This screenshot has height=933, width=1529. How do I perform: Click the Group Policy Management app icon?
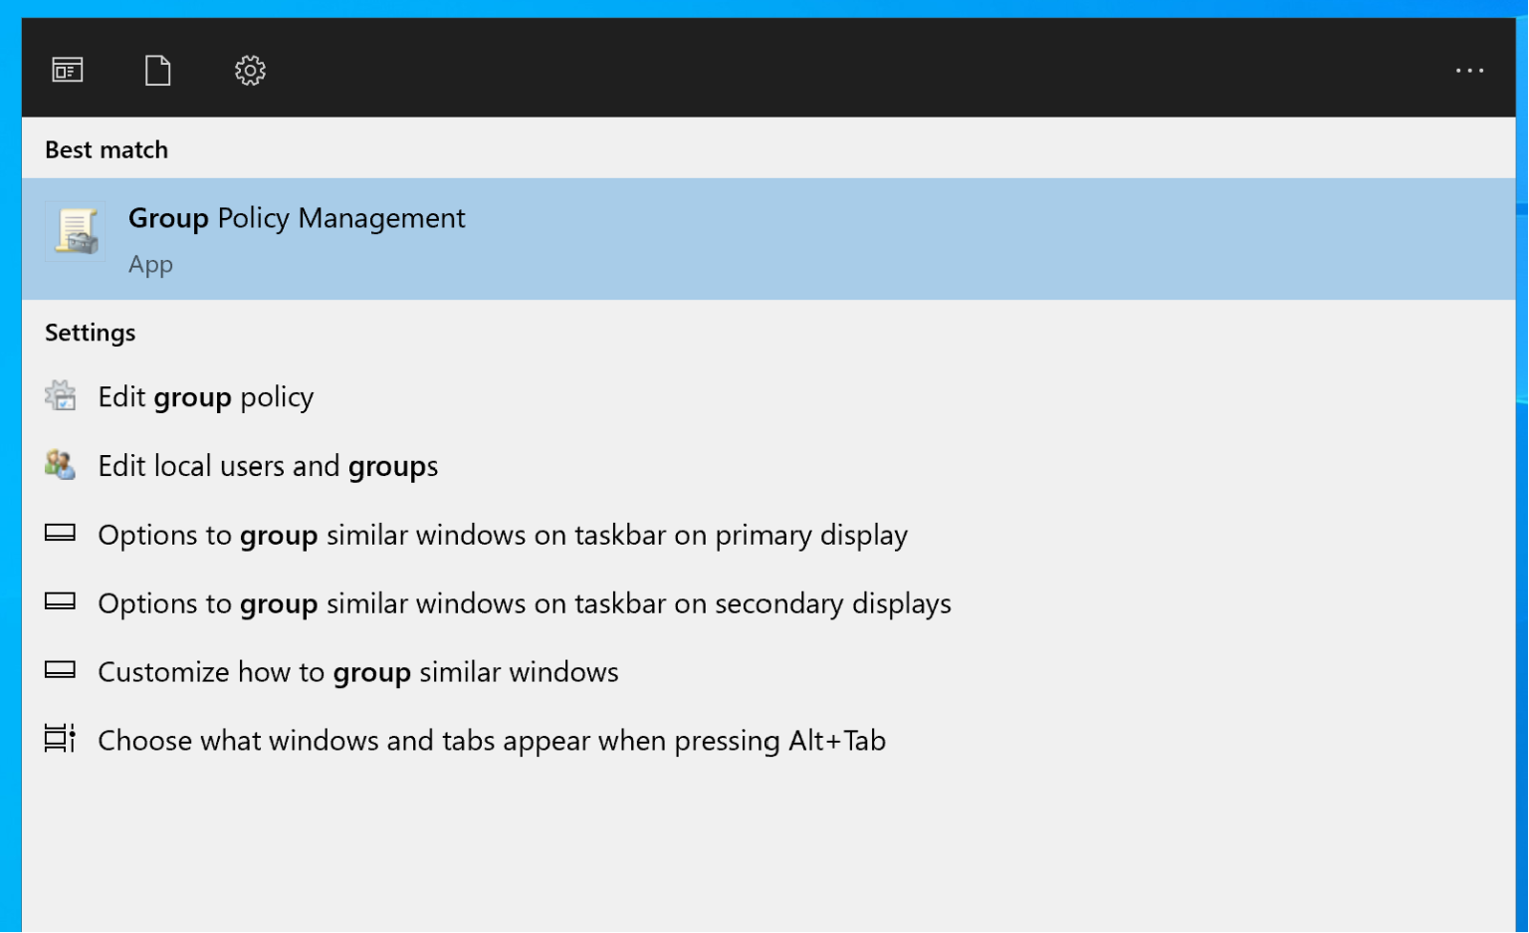(x=76, y=231)
